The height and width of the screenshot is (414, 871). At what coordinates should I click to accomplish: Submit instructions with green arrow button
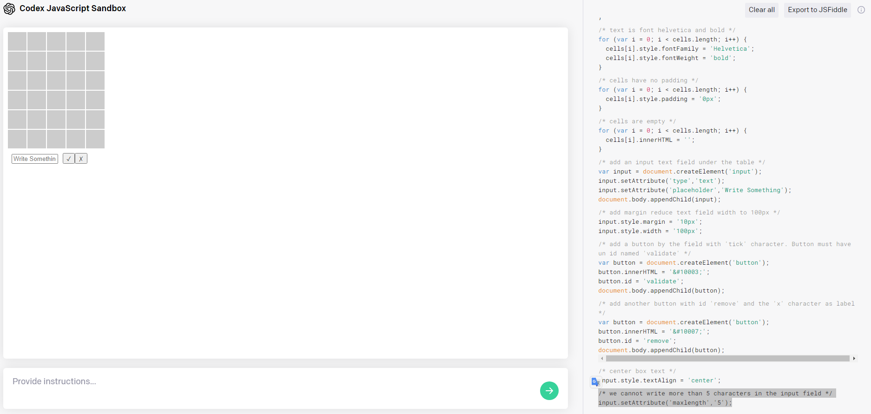[x=549, y=391]
